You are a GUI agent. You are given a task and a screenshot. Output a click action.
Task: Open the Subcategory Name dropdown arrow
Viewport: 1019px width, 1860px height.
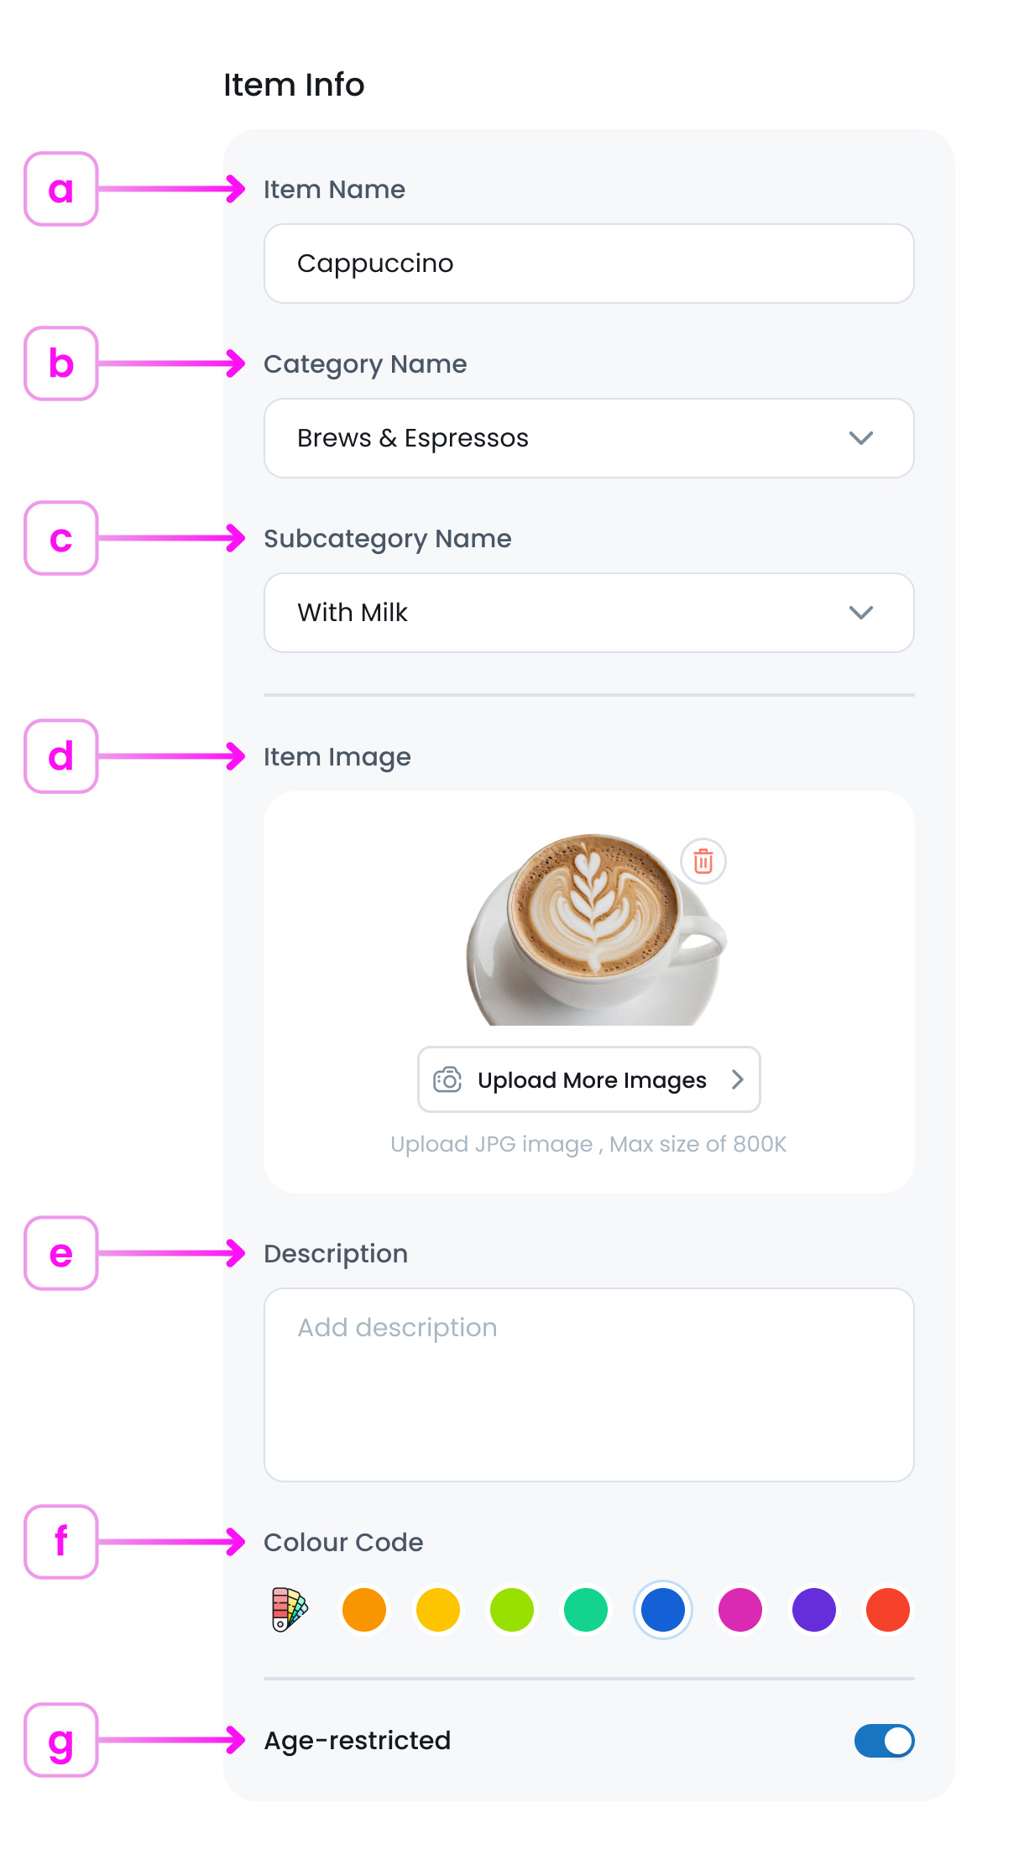(x=861, y=613)
